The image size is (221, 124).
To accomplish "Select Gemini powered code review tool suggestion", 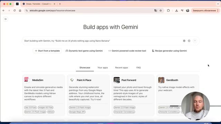I will coord(127,51).
